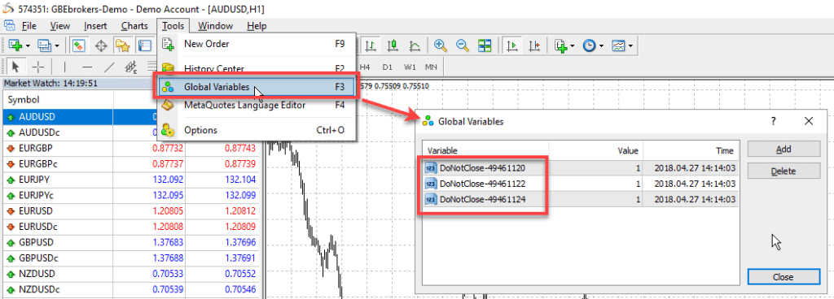Expand the periodicity clock dropdown
Image resolution: width=834 pixels, height=299 pixels.
602,46
